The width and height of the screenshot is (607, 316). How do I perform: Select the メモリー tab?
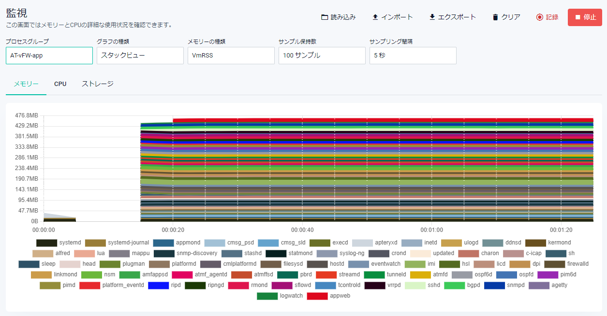click(x=26, y=84)
